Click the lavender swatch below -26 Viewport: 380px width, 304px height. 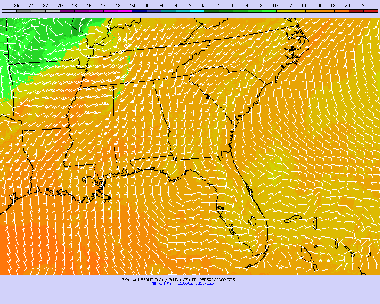(9, 11)
